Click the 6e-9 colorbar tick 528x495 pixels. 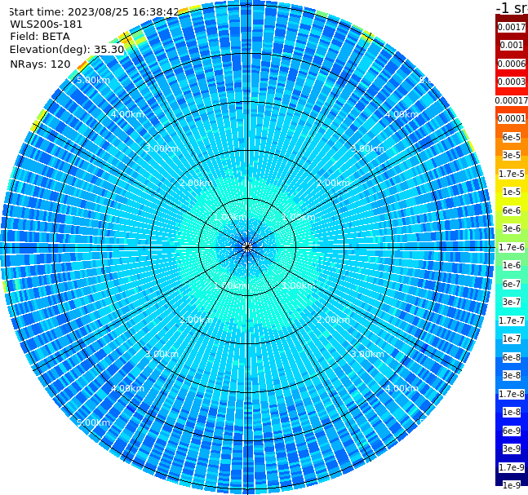(512, 431)
